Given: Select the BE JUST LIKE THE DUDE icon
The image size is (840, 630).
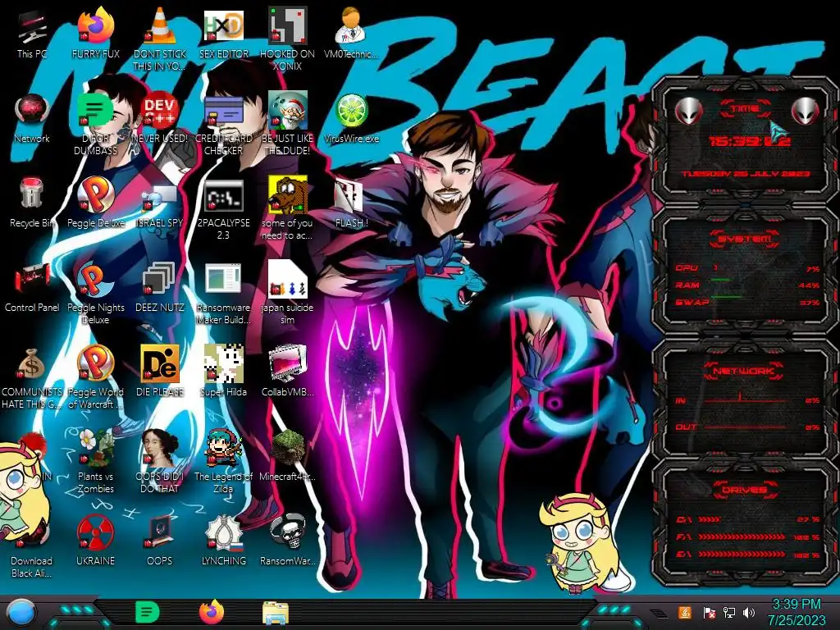Looking at the screenshot, I should click(x=288, y=125).
